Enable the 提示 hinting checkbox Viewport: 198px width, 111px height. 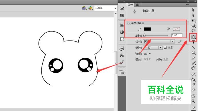pyautogui.click(x=165, y=47)
